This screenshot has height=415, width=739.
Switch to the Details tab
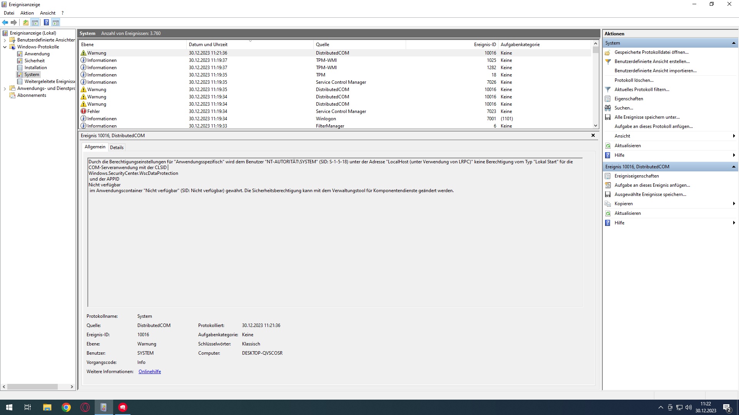pos(117,148)
